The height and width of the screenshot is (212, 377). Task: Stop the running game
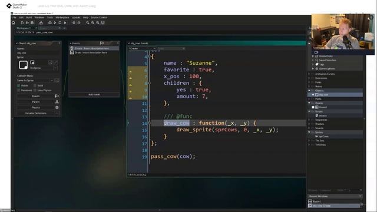[x=60, y=22]
